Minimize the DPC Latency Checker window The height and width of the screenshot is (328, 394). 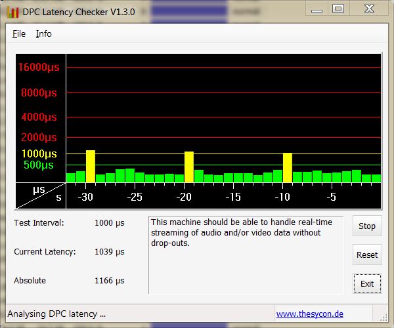(317, 9)
